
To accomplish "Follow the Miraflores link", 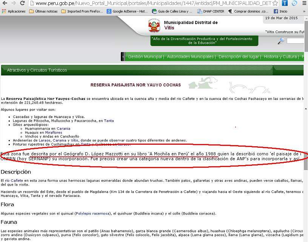I will click(53, 133).
